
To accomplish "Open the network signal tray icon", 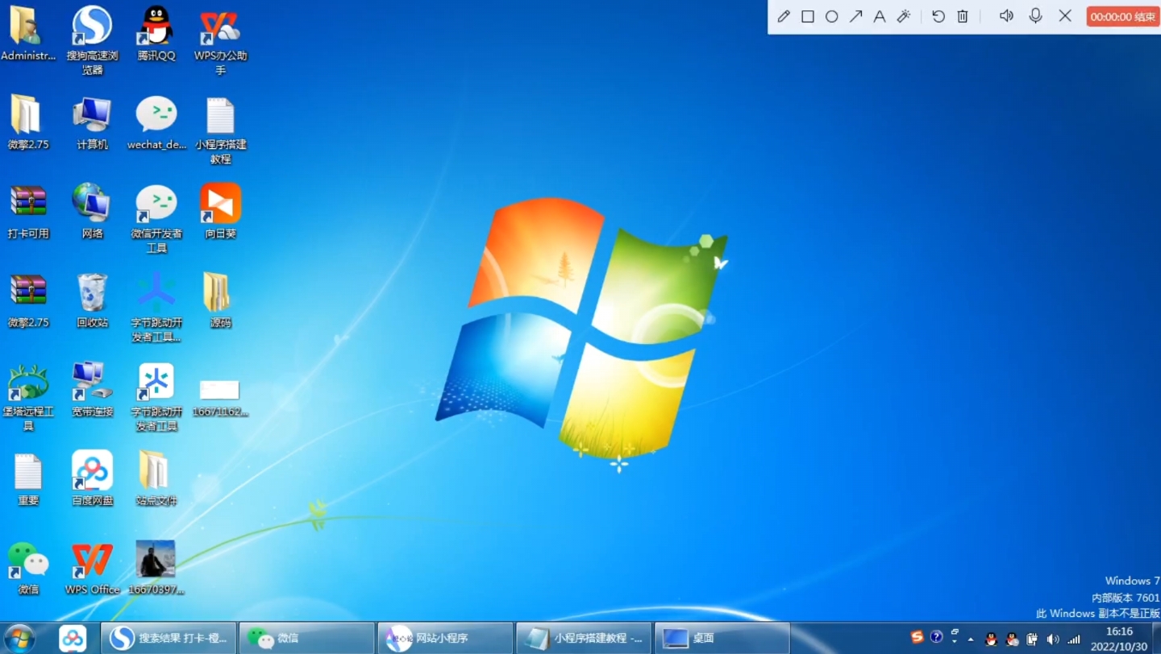I will (1074, 639).
